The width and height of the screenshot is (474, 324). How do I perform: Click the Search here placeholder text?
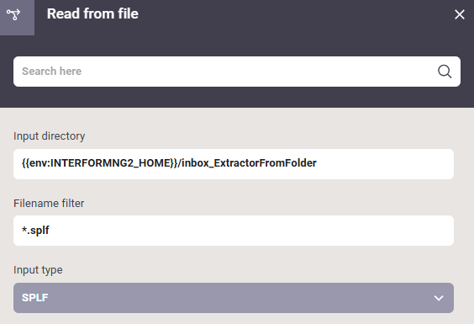pyautogui.click(x=52, y=72)
